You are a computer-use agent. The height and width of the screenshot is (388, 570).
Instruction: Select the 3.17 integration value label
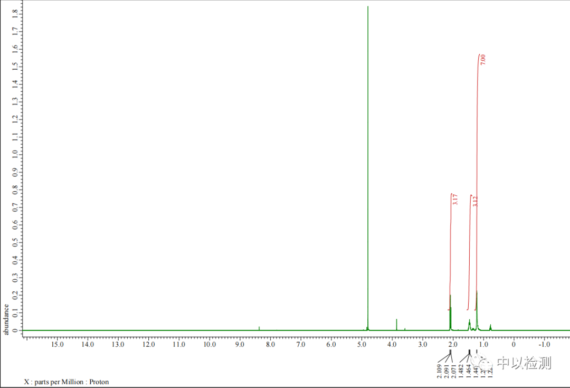[x=455, y=200]
